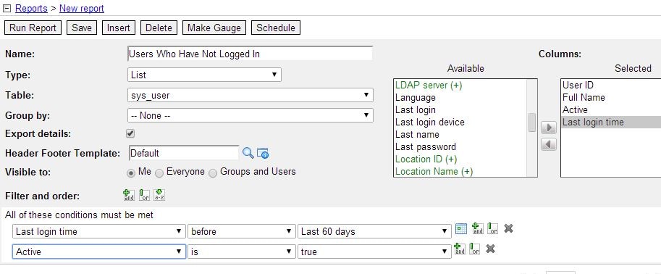Open the Last login time field dropdown
Viewport: 661px width, 274px height.
(99, 231)
